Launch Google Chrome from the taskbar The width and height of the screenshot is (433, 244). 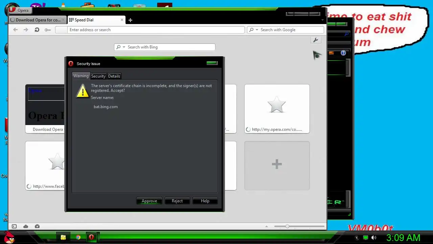tap(78, 237)
